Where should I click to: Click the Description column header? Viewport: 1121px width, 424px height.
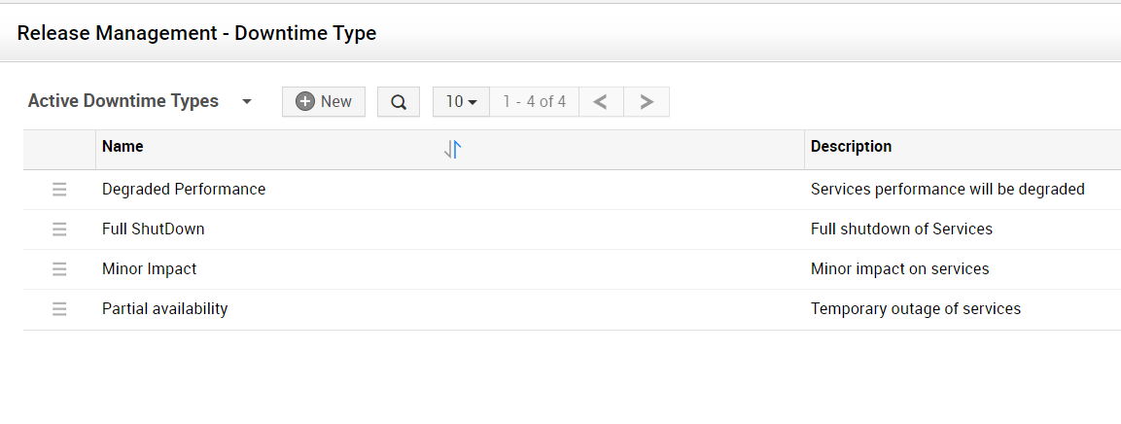[x=851, y=147]
